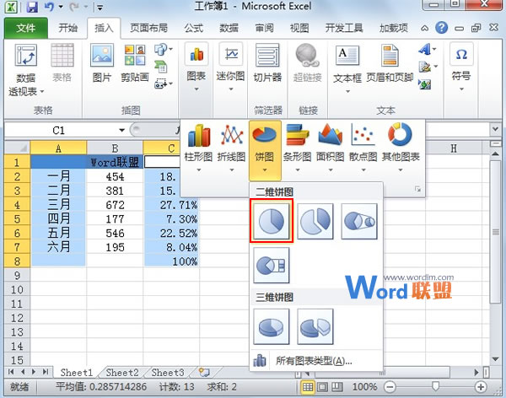The height and width of the screenshot is (398, 506).
Task: Insert a picture with 图片 icon
Action: click(102, 63)
